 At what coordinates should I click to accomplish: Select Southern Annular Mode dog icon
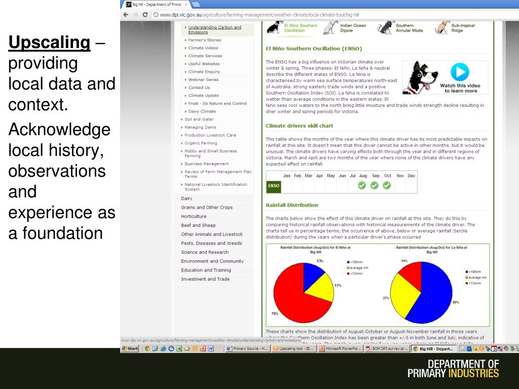[x=386, y=27]
